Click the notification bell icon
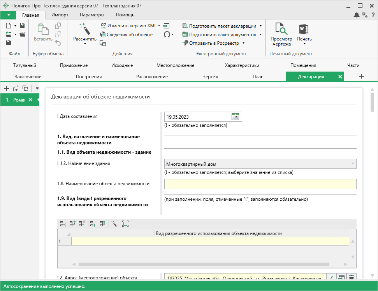 (356, 15)
